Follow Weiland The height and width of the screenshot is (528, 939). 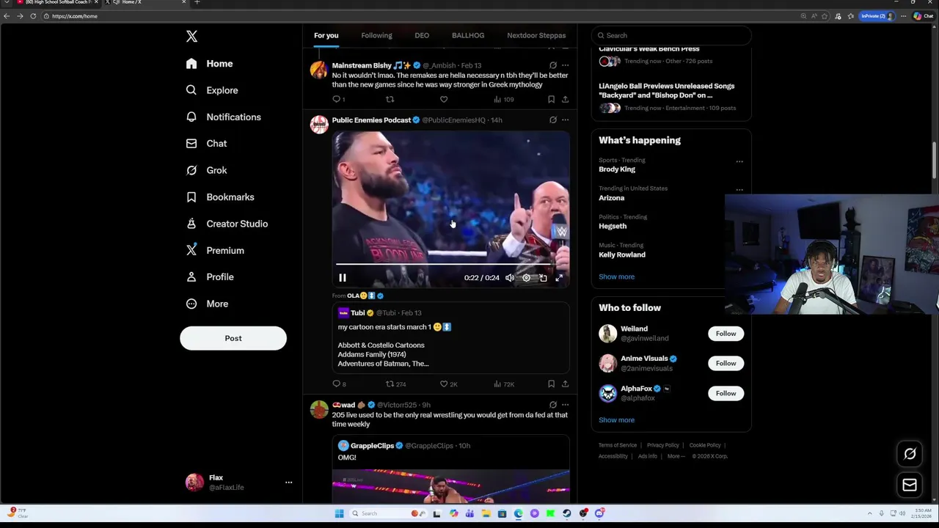point(726,334)
